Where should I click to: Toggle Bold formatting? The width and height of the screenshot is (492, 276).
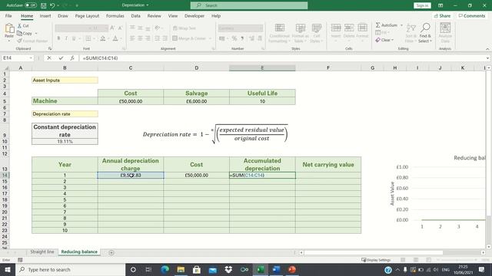58,38
